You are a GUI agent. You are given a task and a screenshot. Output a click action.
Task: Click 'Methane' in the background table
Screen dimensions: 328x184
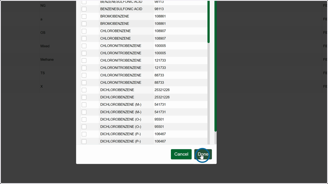(x=47, y=59)
